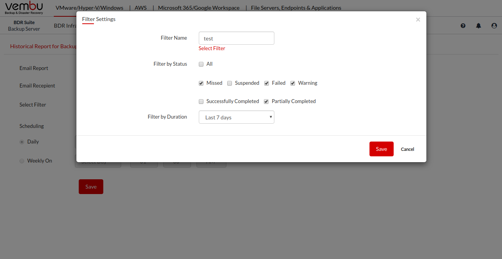Check the Successfully Completed checkbox

pyautogui.click(x=201, y=101)
